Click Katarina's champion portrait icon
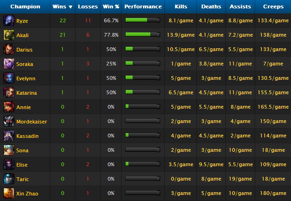This screenshot has height=201, width=291. (9, 92)
